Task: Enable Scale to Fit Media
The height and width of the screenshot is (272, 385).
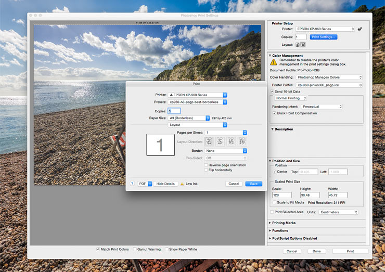Action: [275, 202]
